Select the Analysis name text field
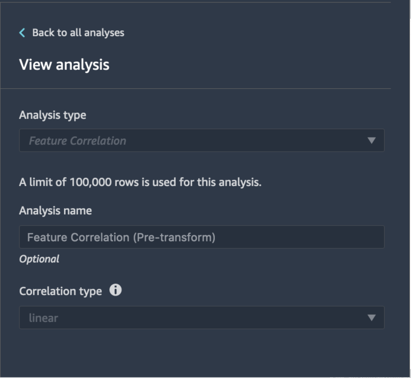Screen dimensions: 411x378 click(202, 237)
